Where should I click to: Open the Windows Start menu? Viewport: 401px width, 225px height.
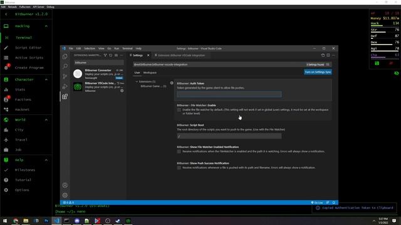click(x=5, y=221)
